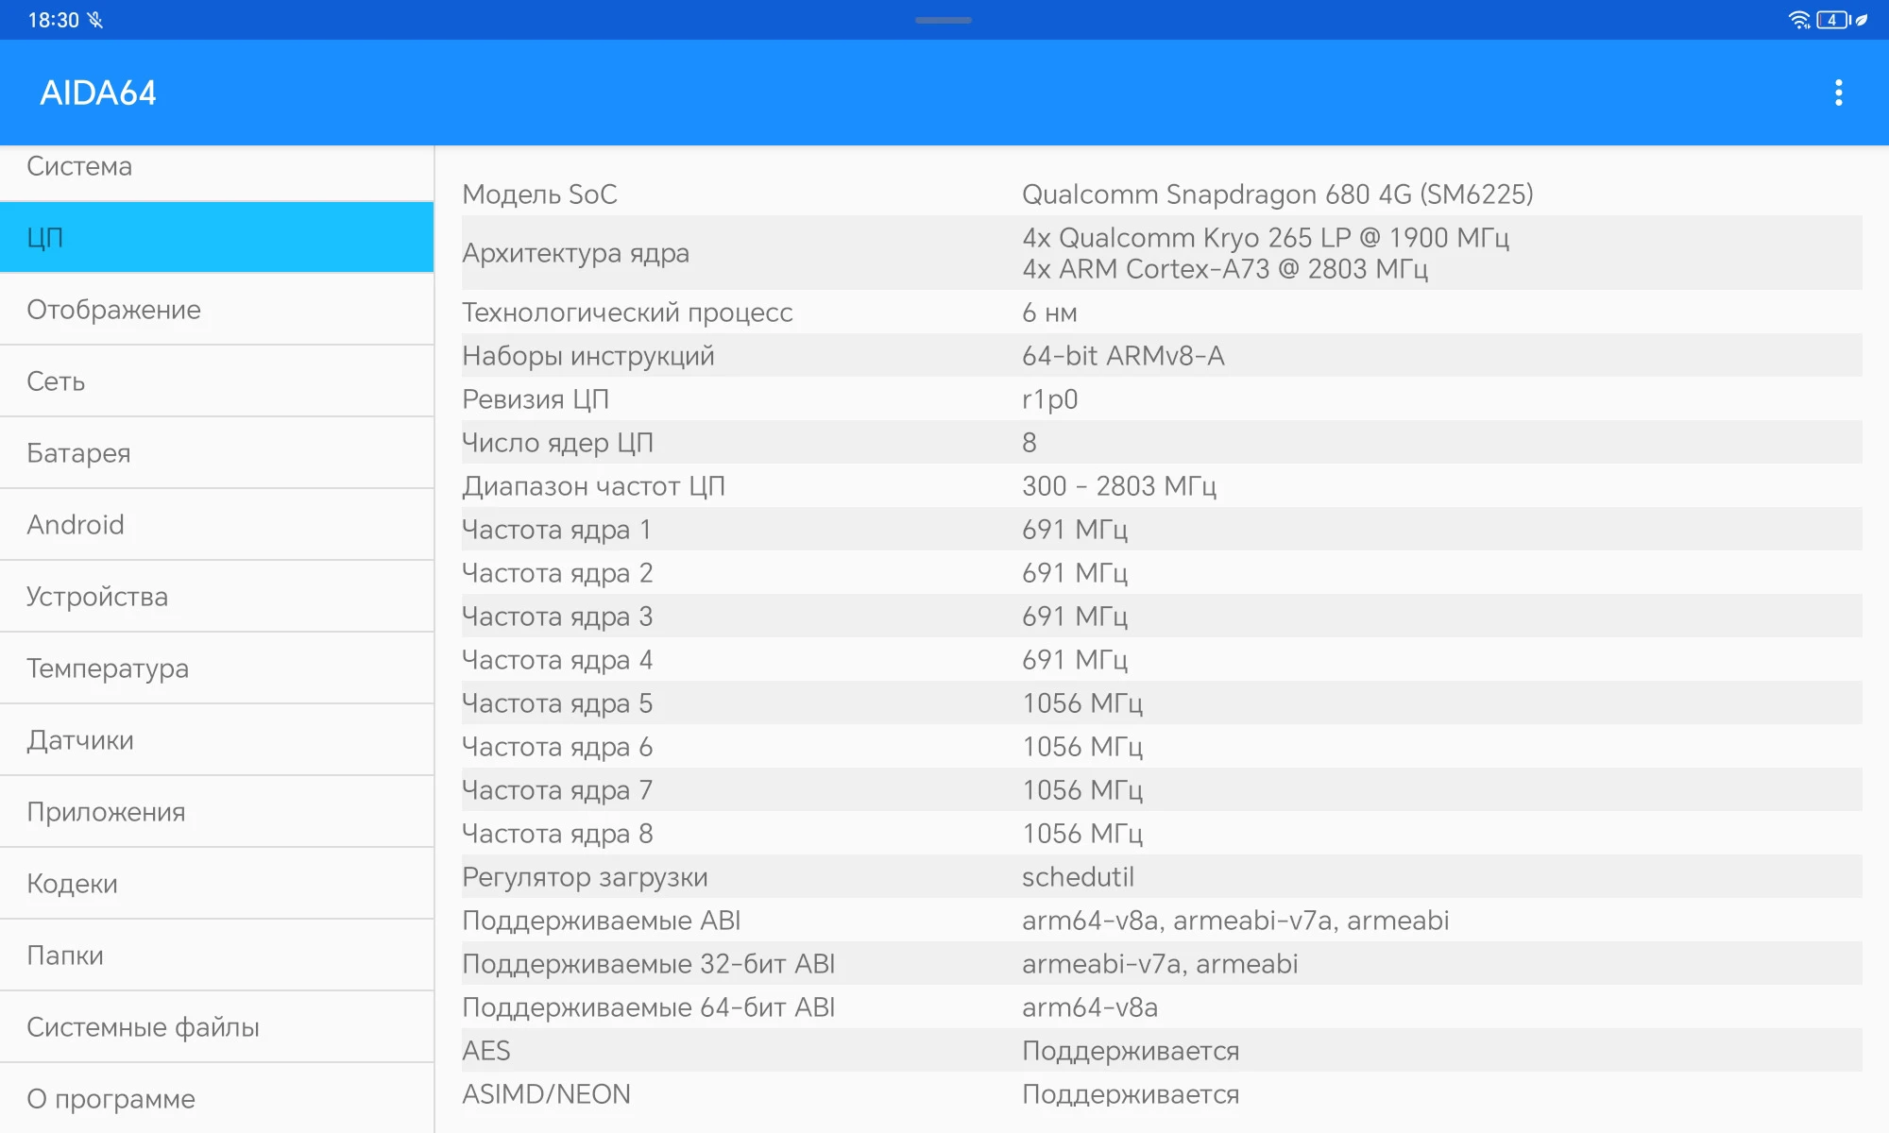Select value 300 – 2803 МГц

[x=1119, y=486]
